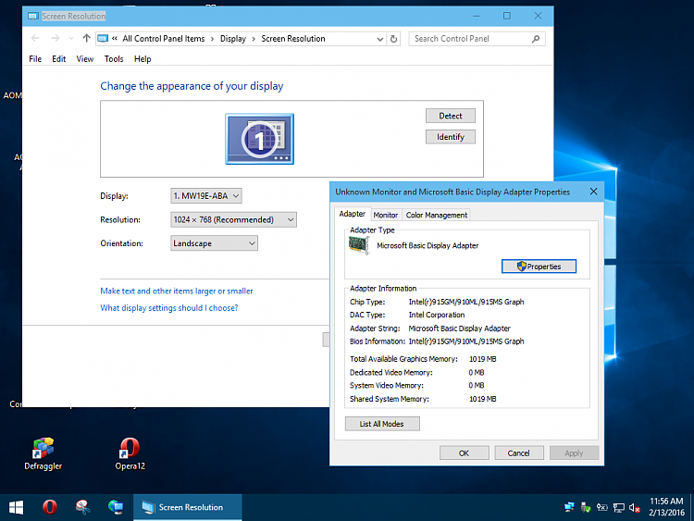
Task: Click What display settings should I choose link
Action: (169, 307)
